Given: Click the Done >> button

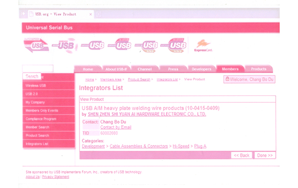Looking at the screenshot, I should click(265, 155).
